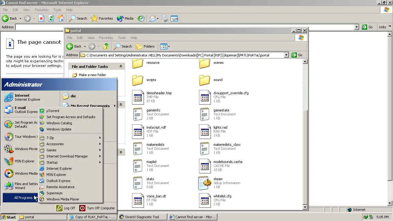393x221 pixels.
Task: Select whitelist.cfg file
Action: coord(216,200)
